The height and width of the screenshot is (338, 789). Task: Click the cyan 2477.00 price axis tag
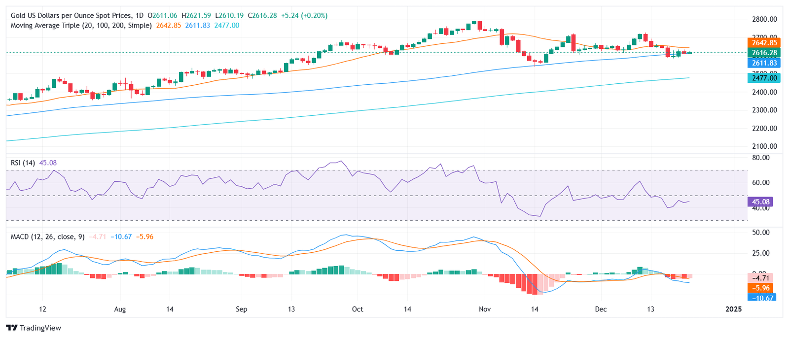pos(764,78)
